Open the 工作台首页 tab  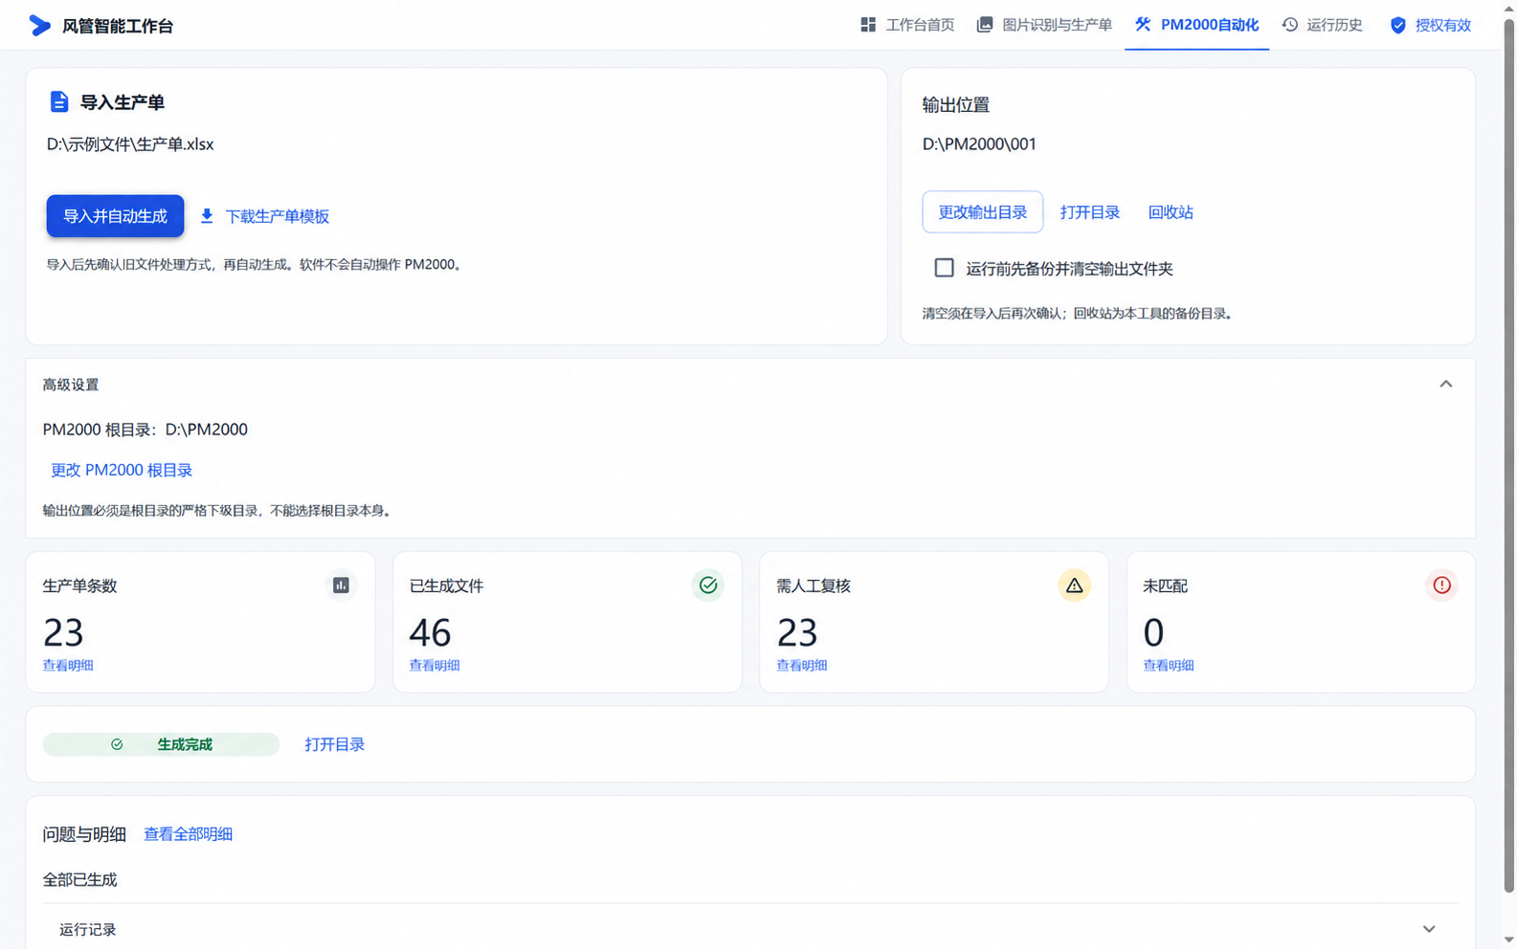[907, 25]
